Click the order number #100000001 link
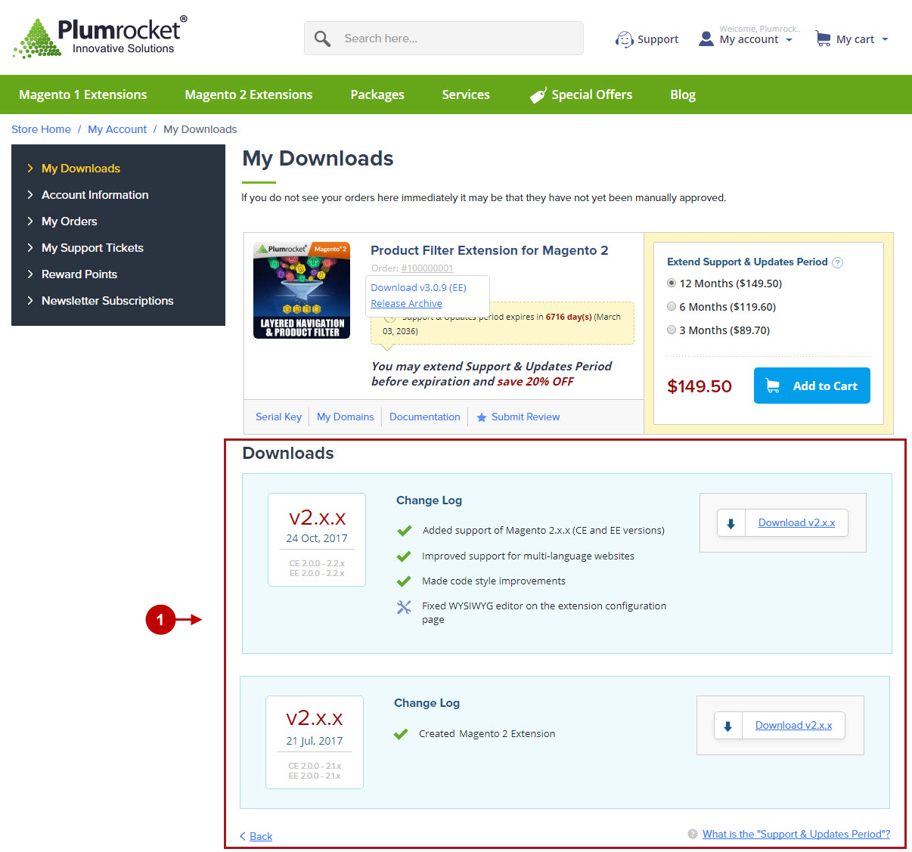This screenshot has width=912, height=852. pyautogui.click(x=427, y=268)
